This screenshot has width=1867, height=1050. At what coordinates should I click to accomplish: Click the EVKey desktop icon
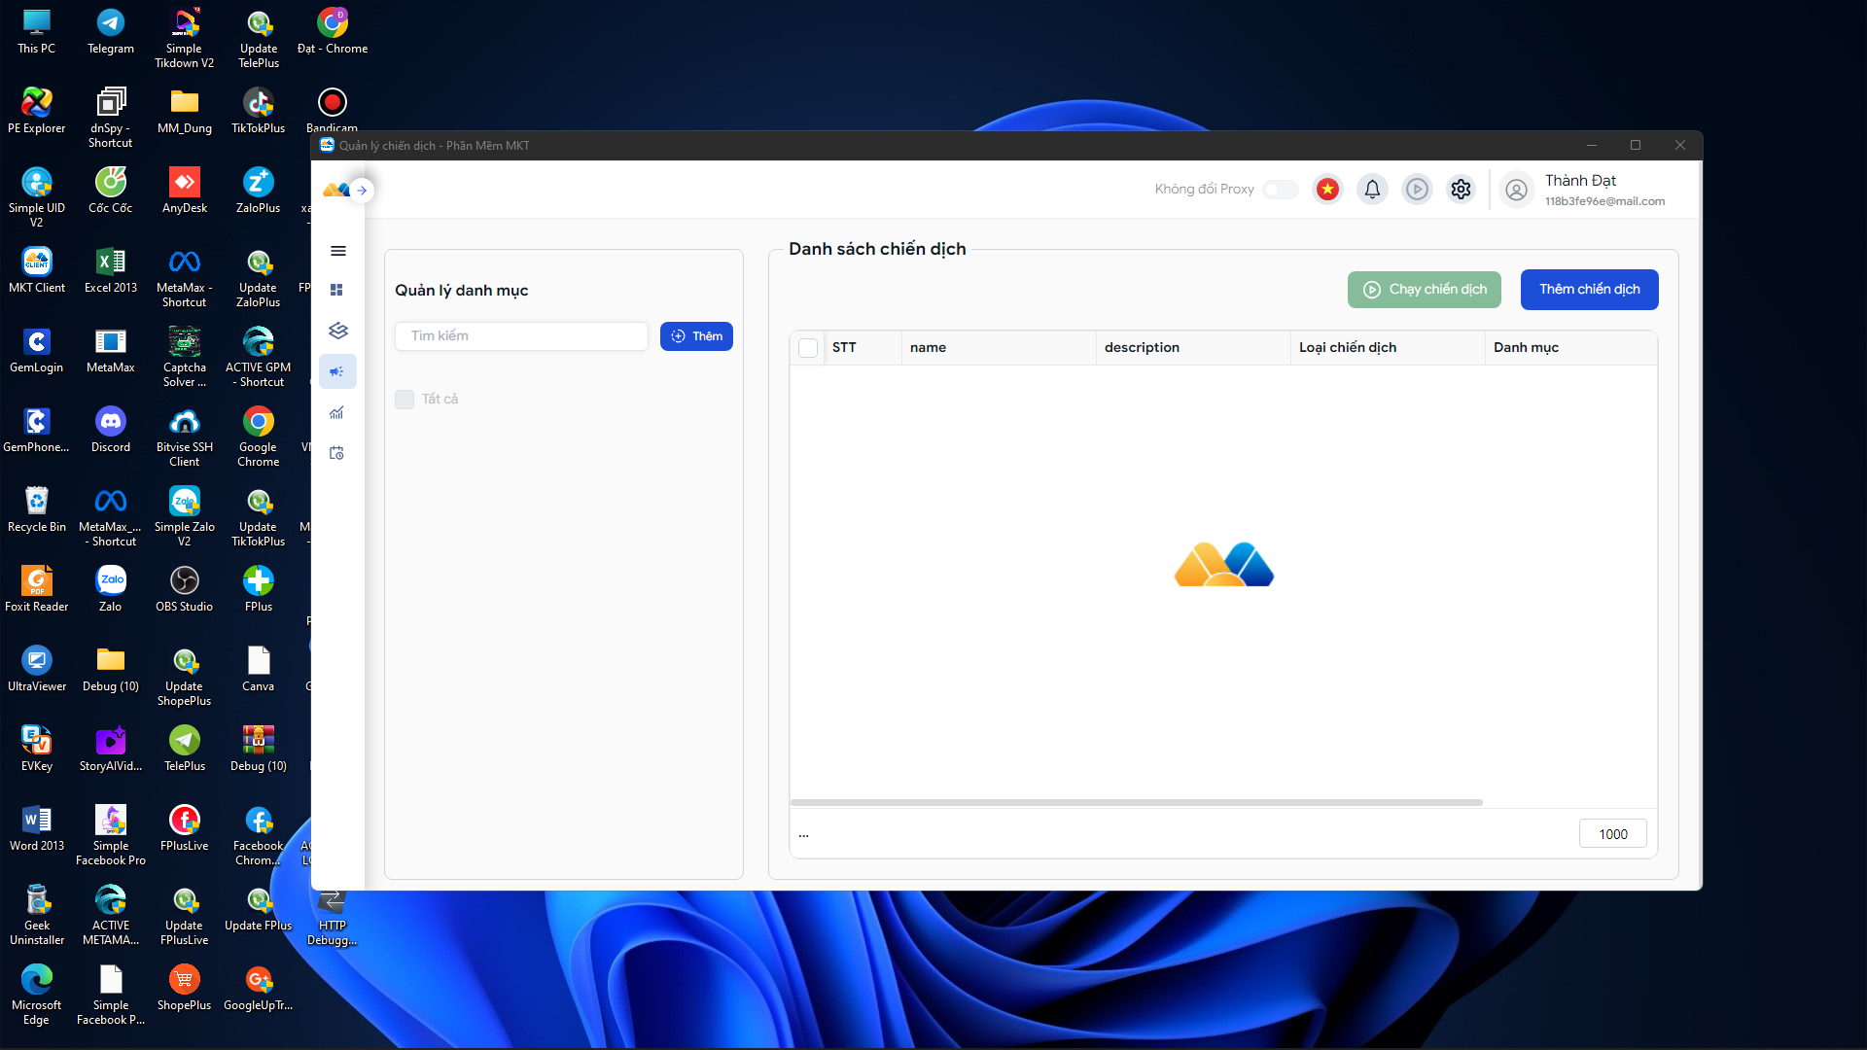[x=37, y=749]
